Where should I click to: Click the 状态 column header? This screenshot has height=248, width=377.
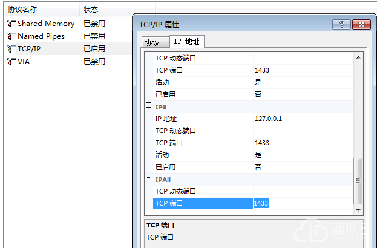point(91,10)
